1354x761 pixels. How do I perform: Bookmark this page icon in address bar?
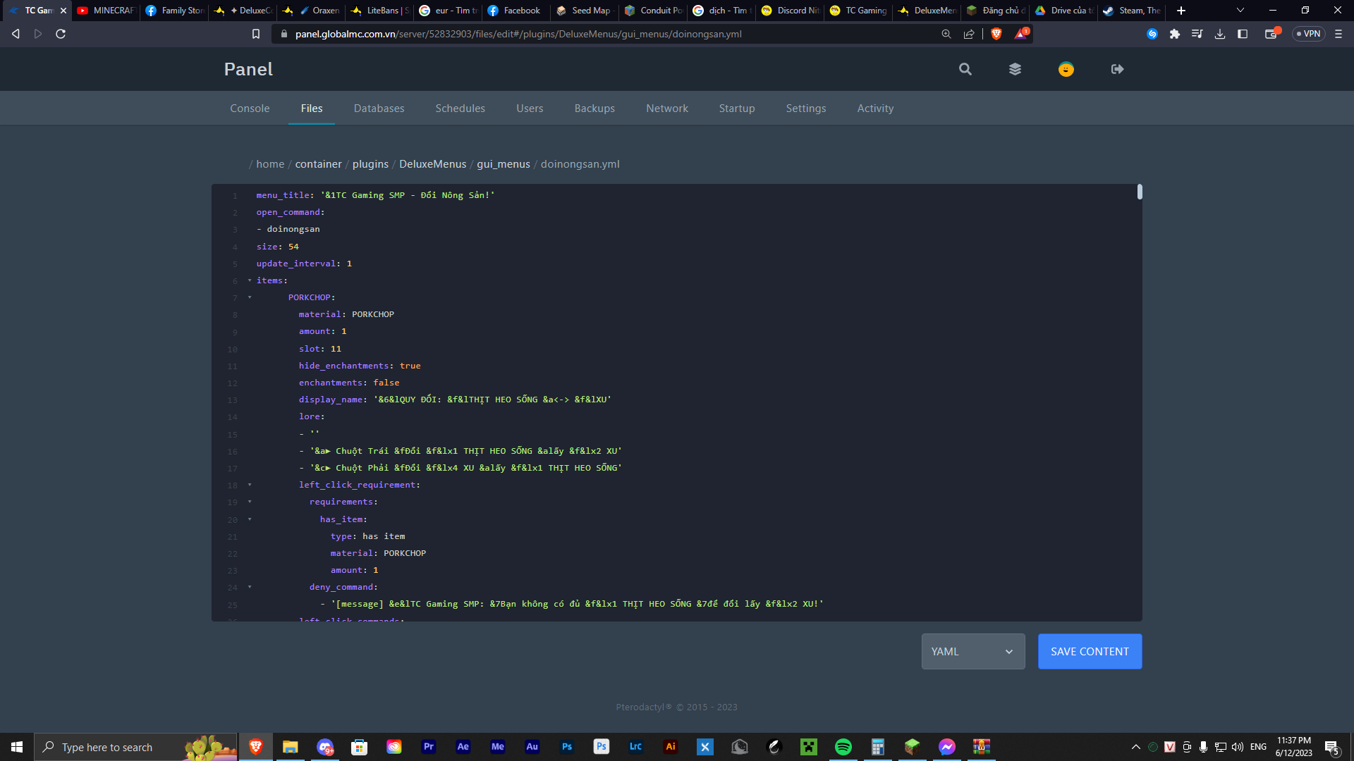(x=256, y=34)
